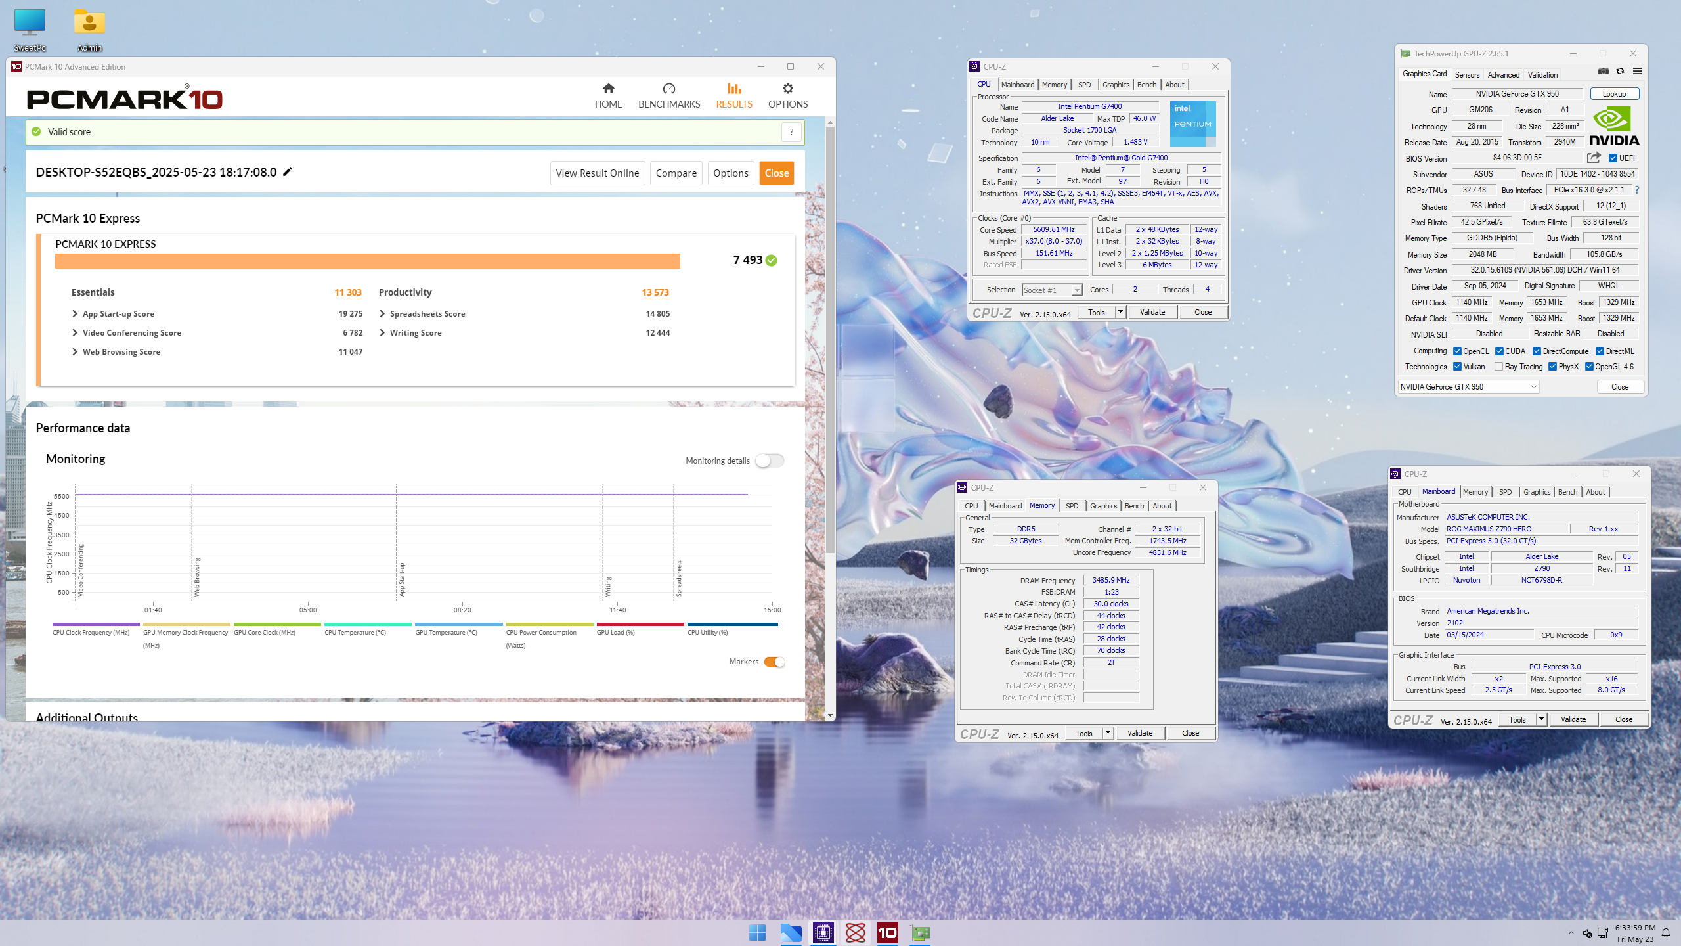Image resolution: width=1681 pixels, height=946 pixels.
Task: Toggle the Markers switch off
Action: tap(774, 662)
